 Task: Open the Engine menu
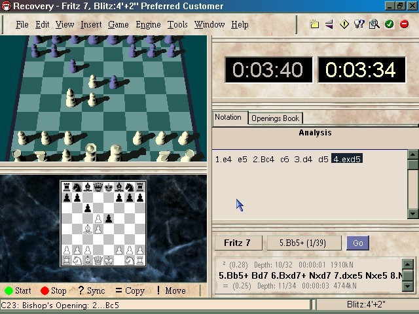[148, 25]
